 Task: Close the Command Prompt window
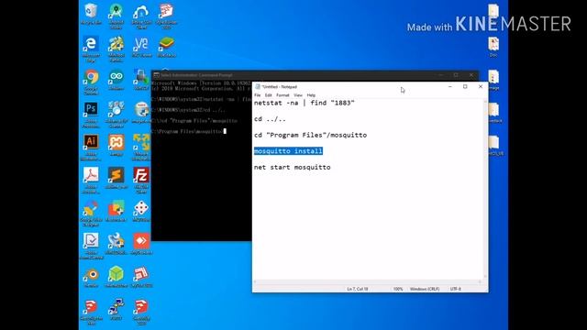[471, 75]
